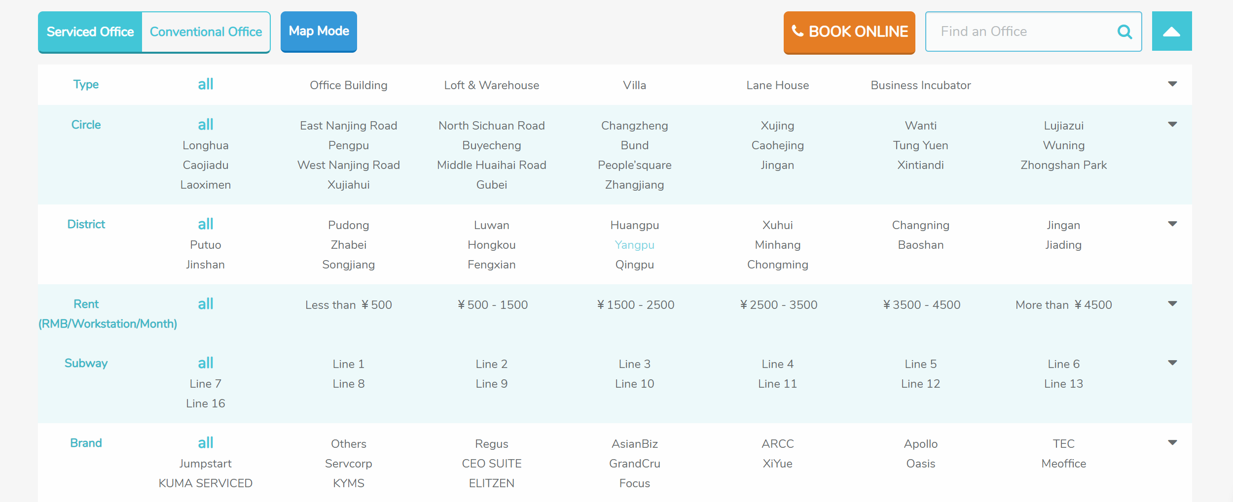Choose Middle Huaihai Road circle

click(x=492, y=165)
